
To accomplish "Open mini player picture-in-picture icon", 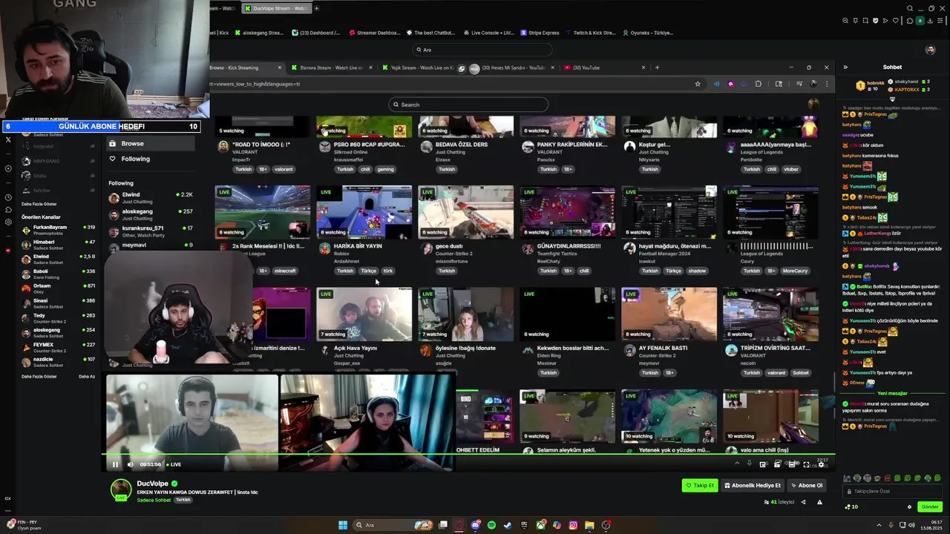I will 762,464.
